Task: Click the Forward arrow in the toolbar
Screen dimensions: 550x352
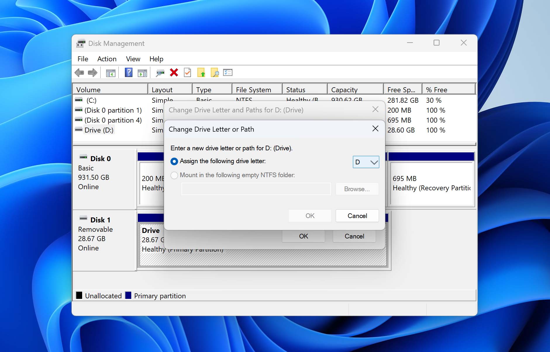Action: pos(93,73)
